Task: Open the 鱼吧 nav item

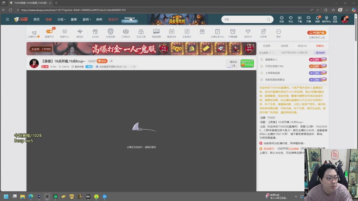Action: (x=99, y=19)
